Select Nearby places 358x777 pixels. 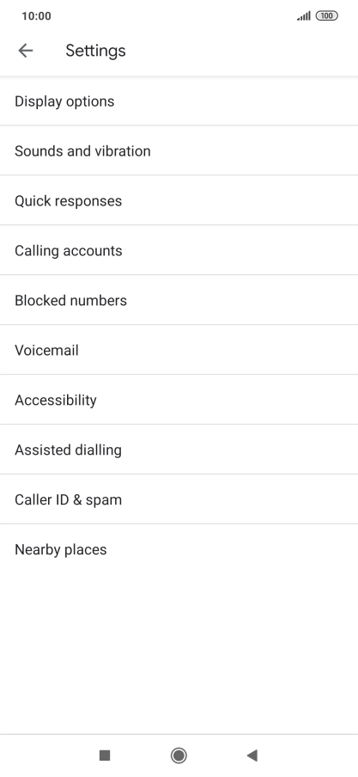click(x=179, y=549)
